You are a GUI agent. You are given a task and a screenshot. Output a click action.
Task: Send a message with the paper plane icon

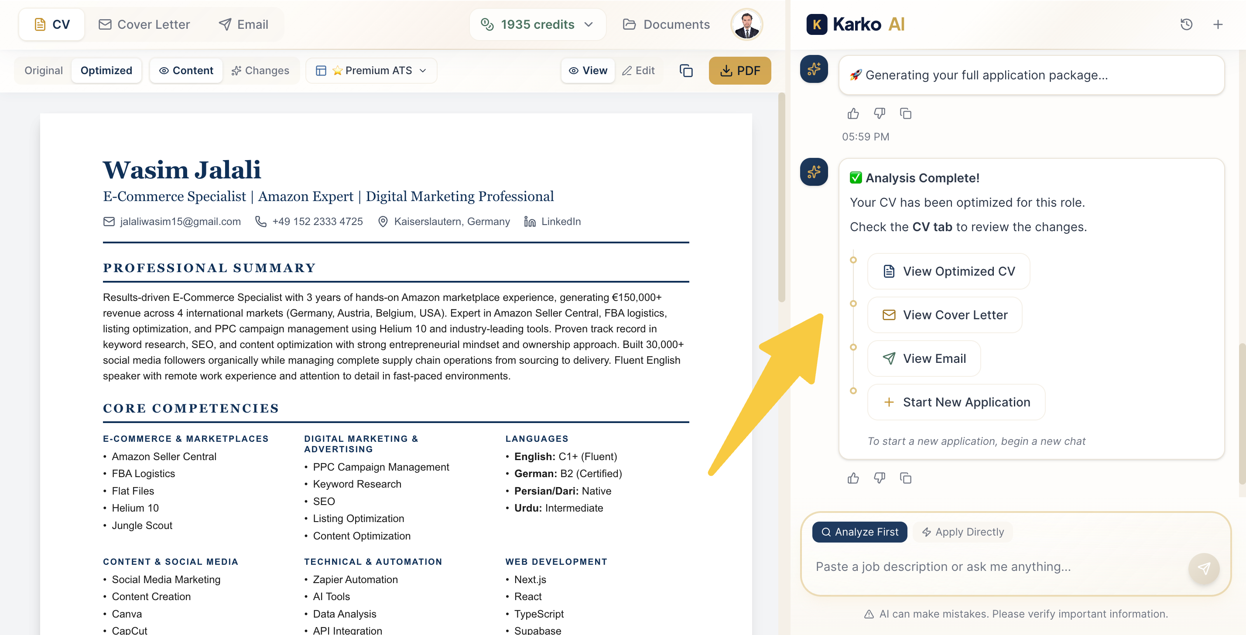tap(1204, 569)
